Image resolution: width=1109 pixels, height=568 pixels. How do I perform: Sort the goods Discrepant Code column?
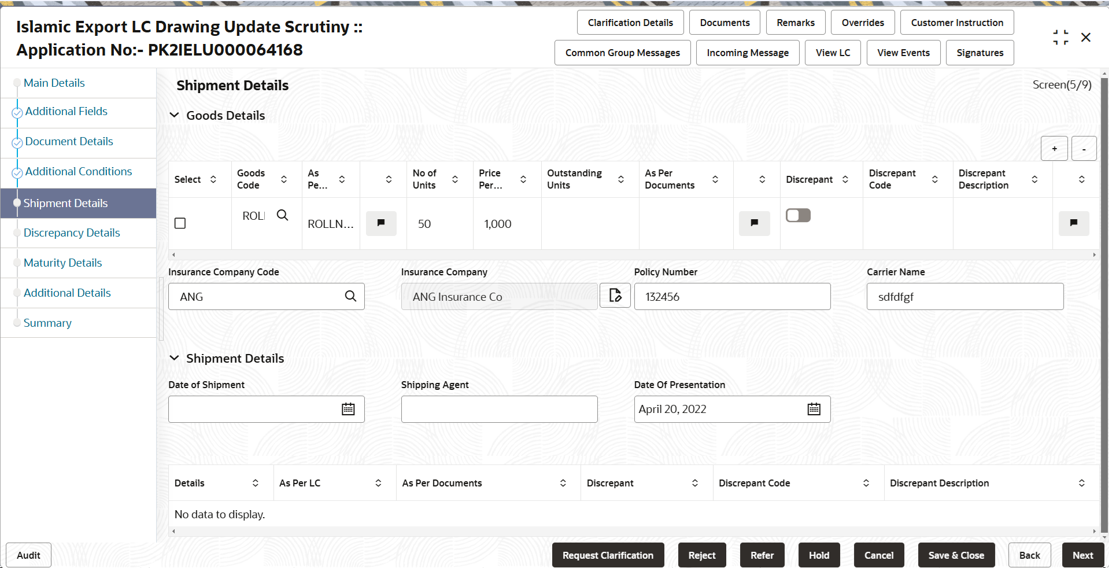tap(935, 179)
